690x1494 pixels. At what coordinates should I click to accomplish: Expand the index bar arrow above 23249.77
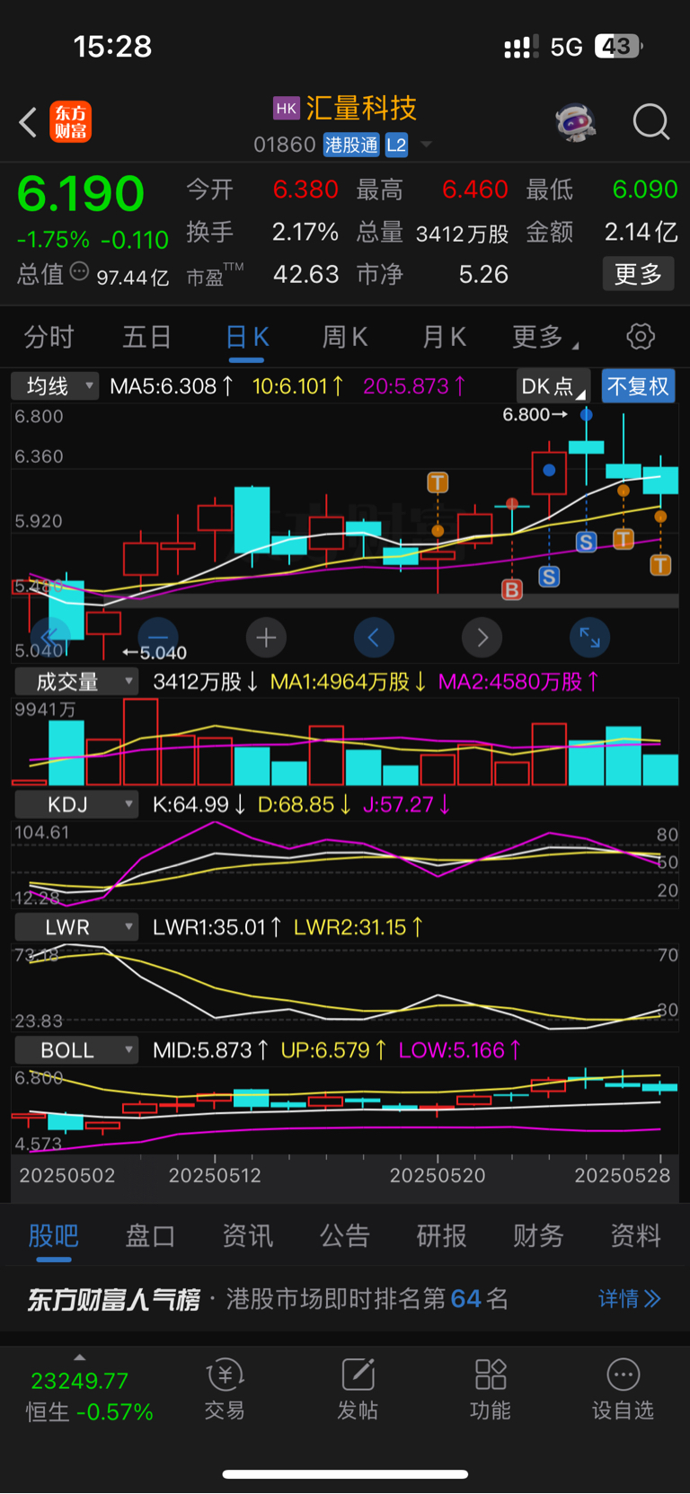80,1357
